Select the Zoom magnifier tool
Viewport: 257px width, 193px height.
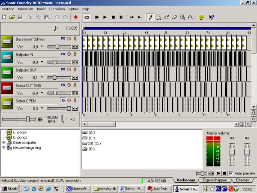point(182,17)
